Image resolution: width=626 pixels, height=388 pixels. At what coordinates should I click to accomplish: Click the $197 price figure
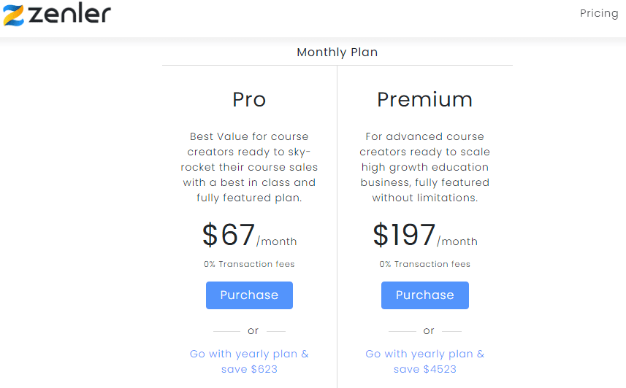click(404, 234)
